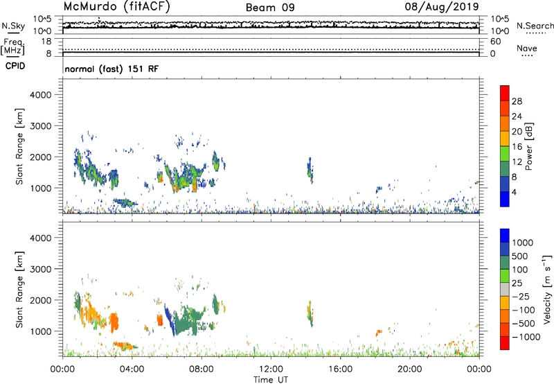Click the Time UT axis title

point(271,380)
